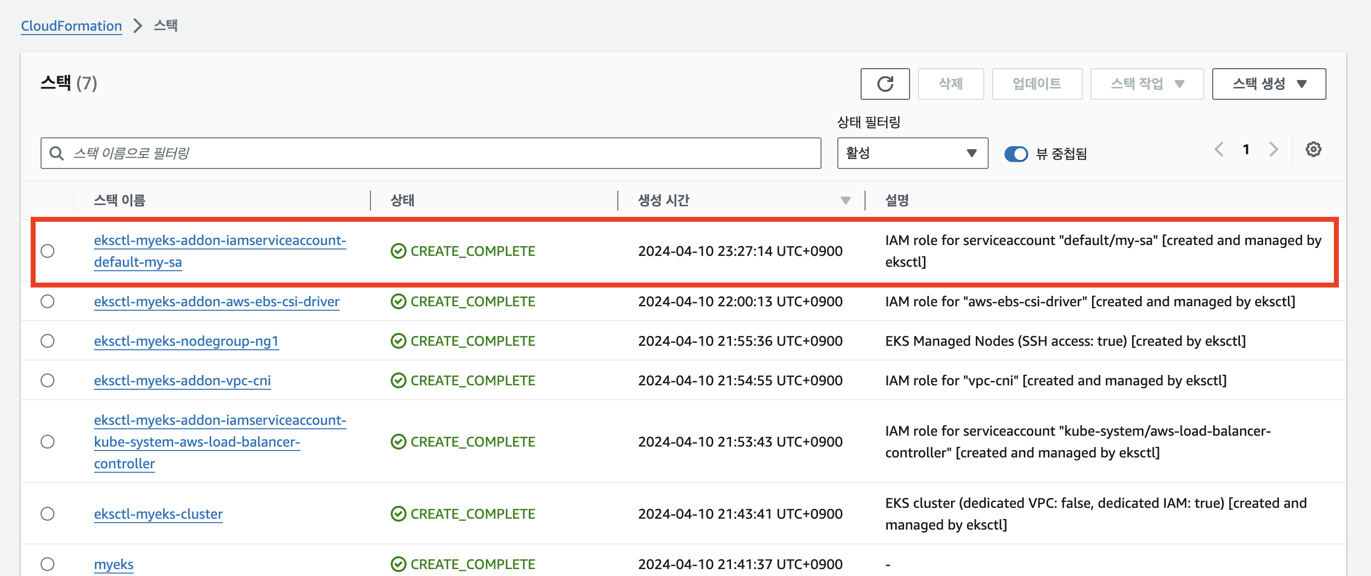Click the green check icon for eksctl-myeks-cluster status
This screenshot has width=1371, height=576.
(x=398, y=514)
